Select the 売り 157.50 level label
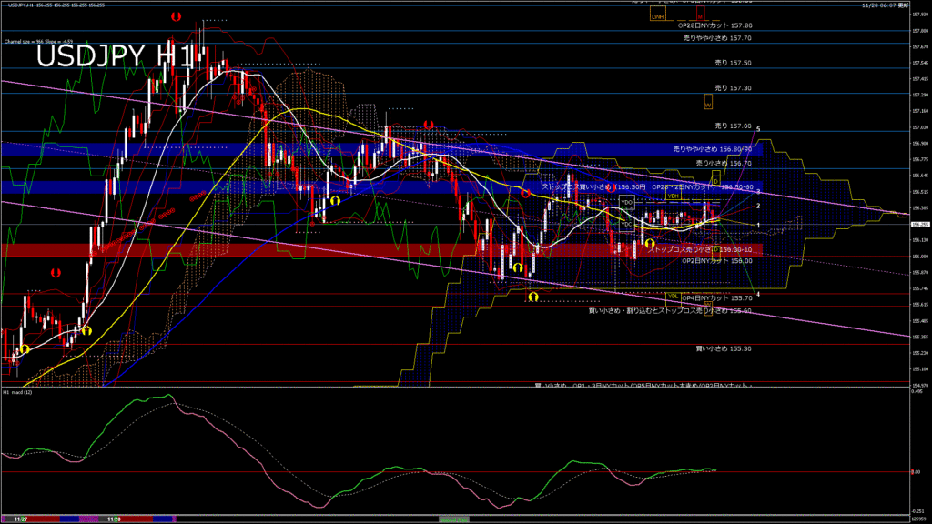The image size is (932, 524). coord(733,63)
